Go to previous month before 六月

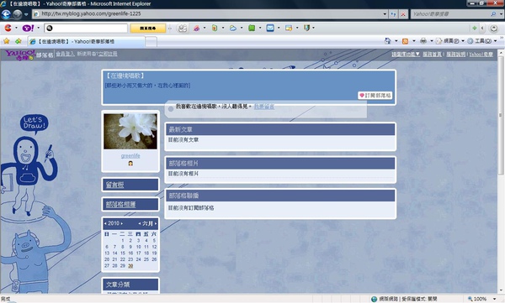[140, 223]
